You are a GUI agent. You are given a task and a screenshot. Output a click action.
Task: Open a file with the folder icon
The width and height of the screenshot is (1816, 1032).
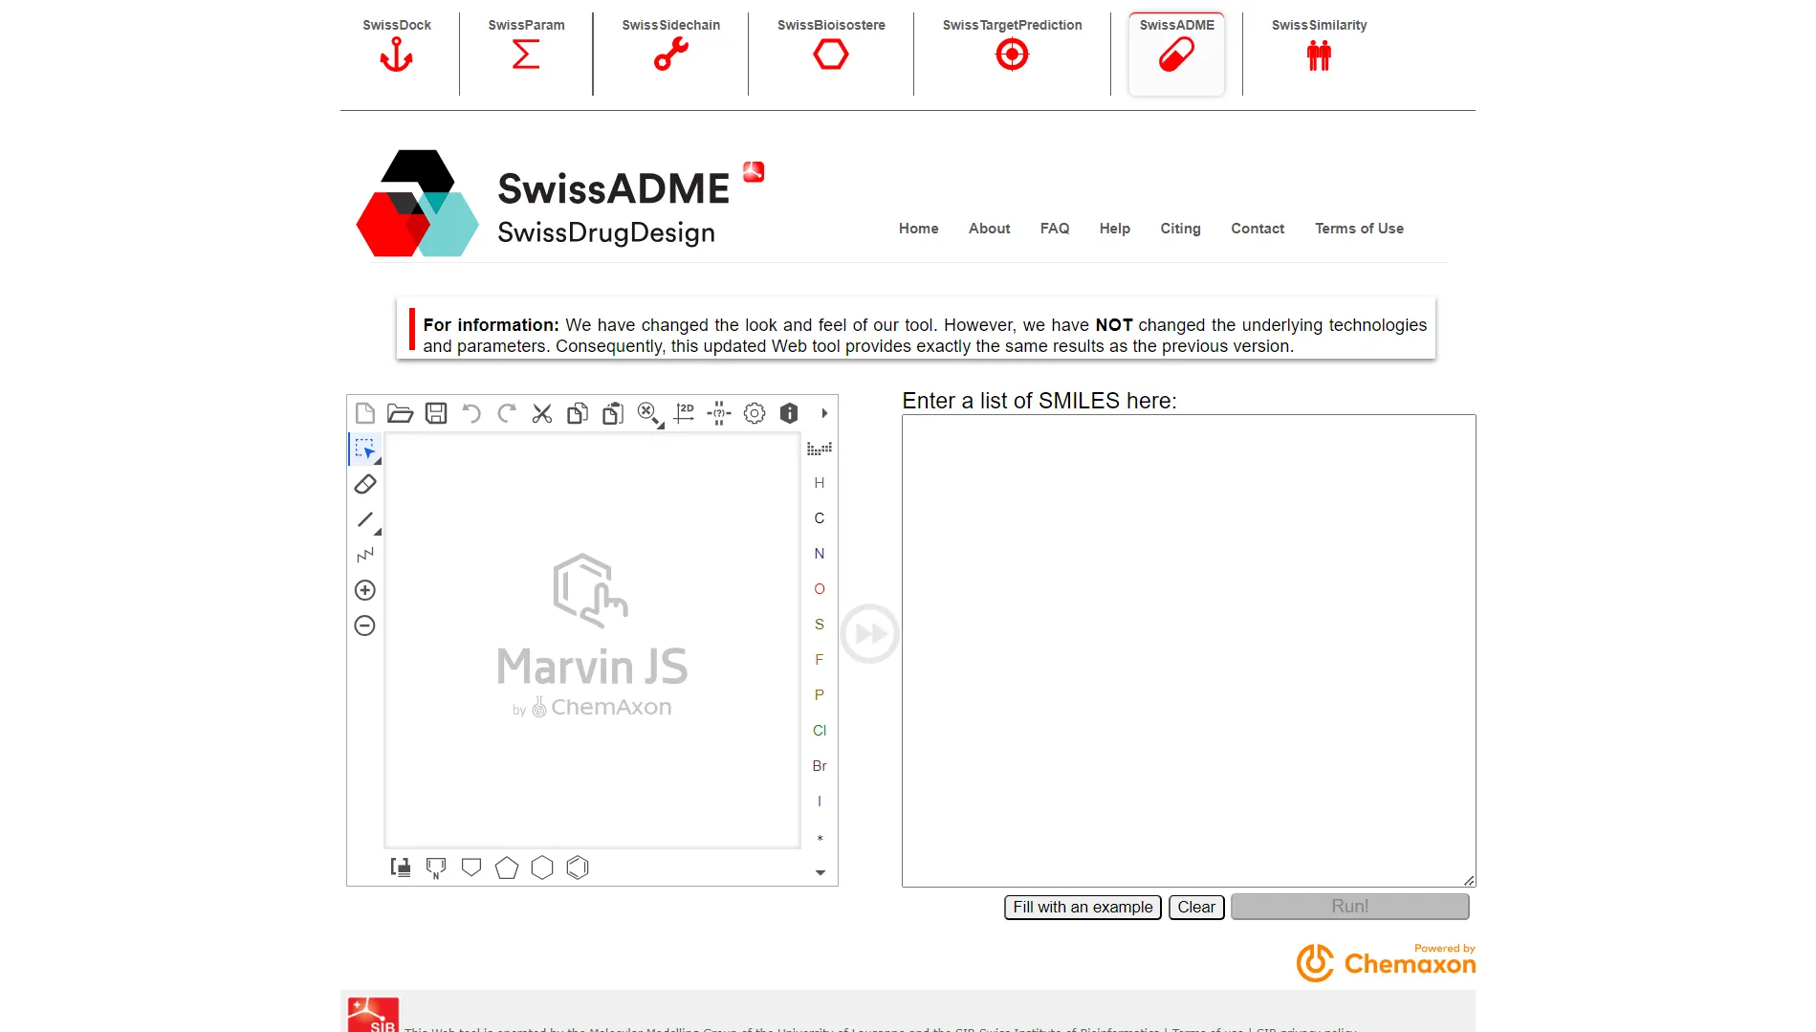click(x=400, y=413)
